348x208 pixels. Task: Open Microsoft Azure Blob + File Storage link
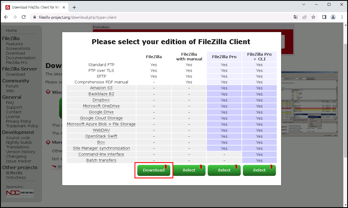point(101,124)
